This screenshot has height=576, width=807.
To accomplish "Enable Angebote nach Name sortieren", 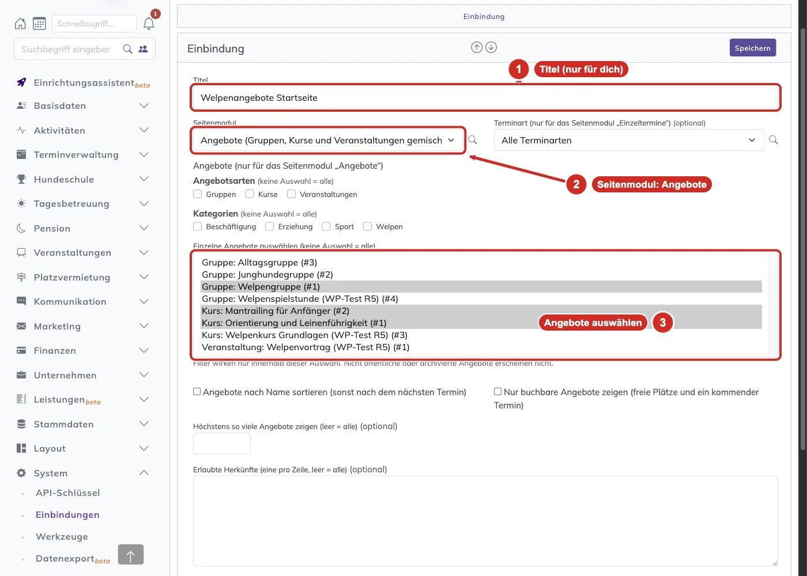I will point(197,392).
